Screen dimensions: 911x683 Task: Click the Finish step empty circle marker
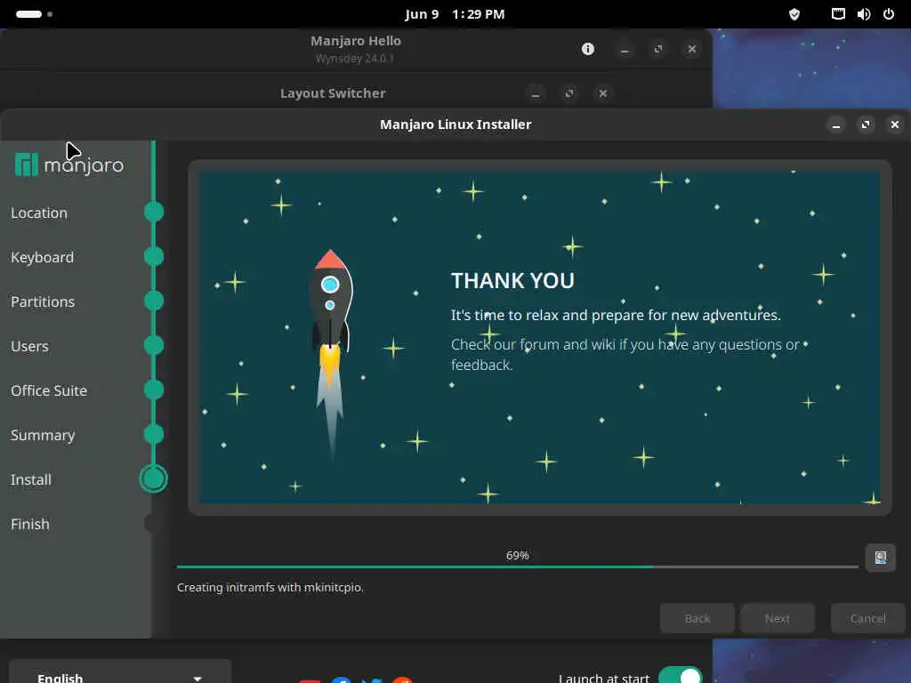[153, 523]
